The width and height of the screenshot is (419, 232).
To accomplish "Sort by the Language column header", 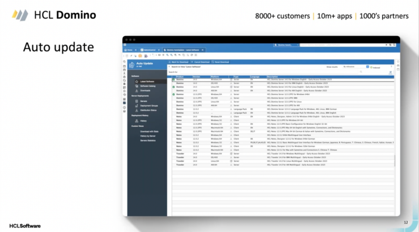I will 255,77.
